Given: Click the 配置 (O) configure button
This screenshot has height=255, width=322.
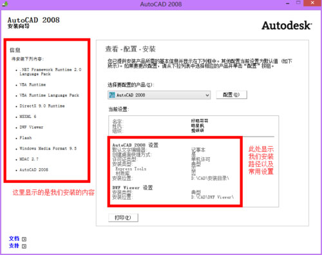Looking at the screenshot, I should (x=231, y=95).
